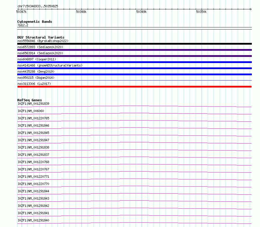Viewport: 260px width, 227px height.
Task: Click the 50348k ruler tick label
Action: coord(81,12)
